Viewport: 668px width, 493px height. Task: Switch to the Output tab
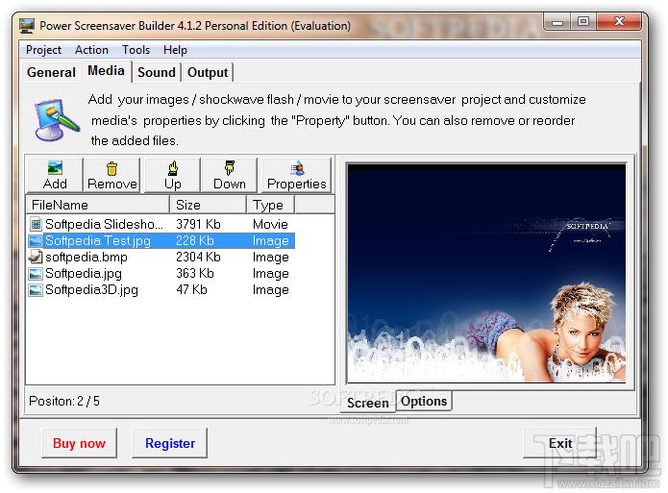point(208,72)
